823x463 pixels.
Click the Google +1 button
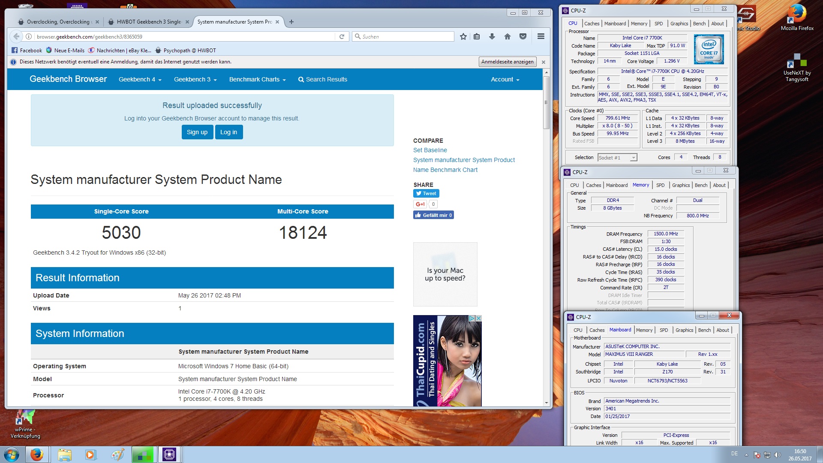(x=420, y=204)
